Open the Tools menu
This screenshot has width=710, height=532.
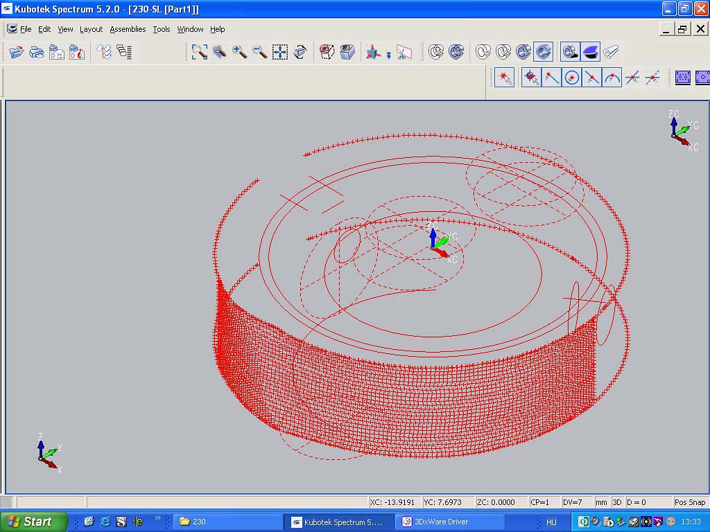coord(162,29)
